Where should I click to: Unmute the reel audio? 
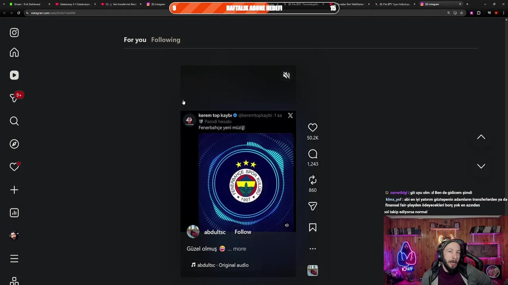click(x=287, y=75)
